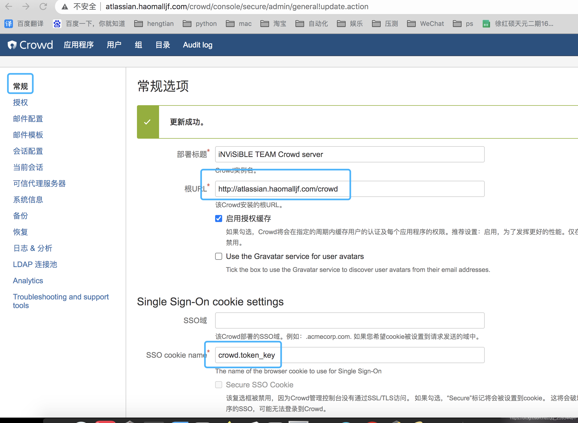Viewport: 578px width, 423px height.
Task: Open the 自动化 bookmark folder
Action: 312,24
